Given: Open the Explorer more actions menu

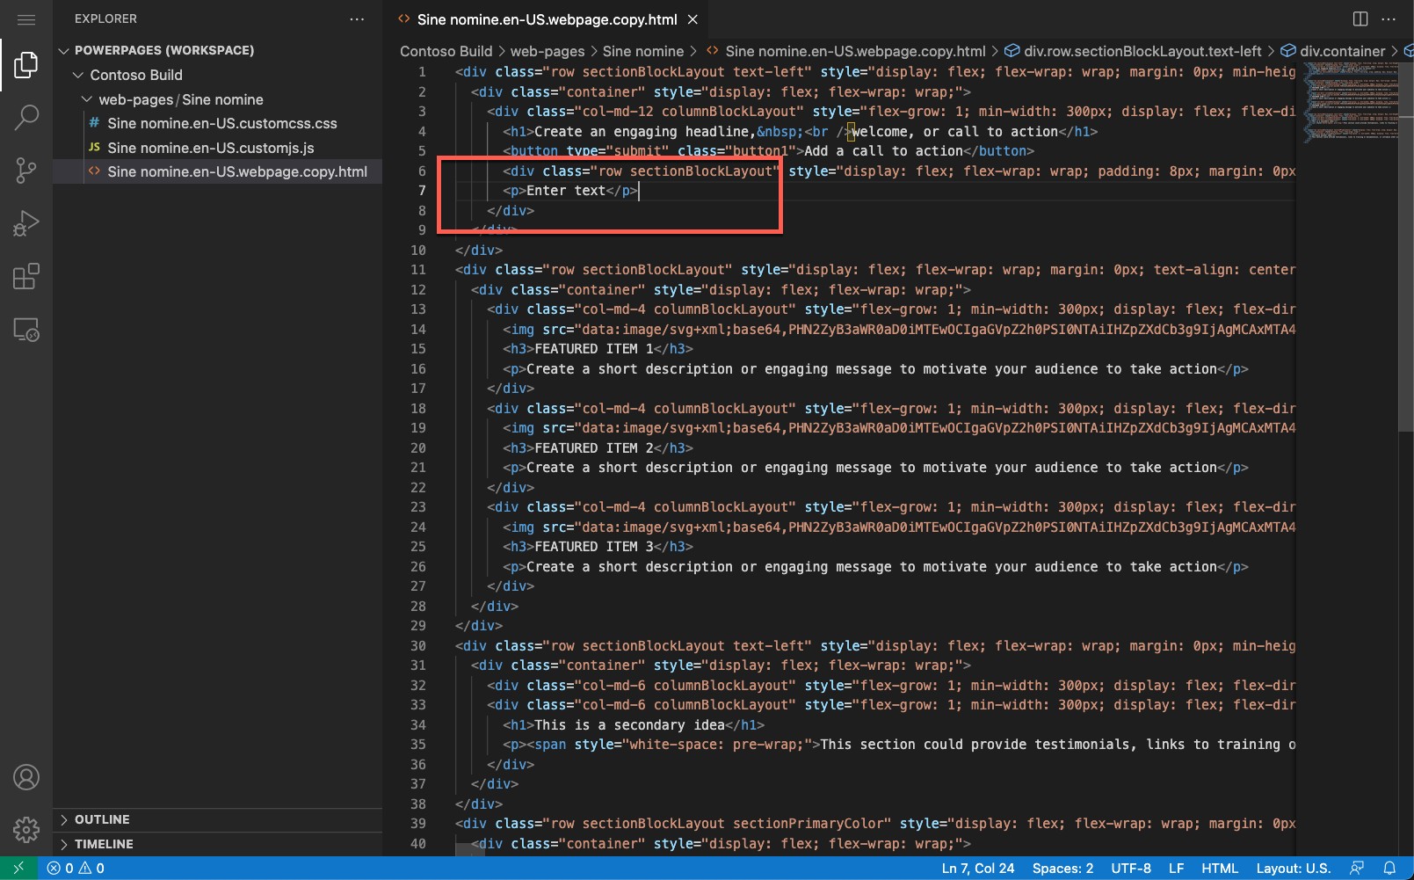Looking at the screenshot, I should 357,18.
